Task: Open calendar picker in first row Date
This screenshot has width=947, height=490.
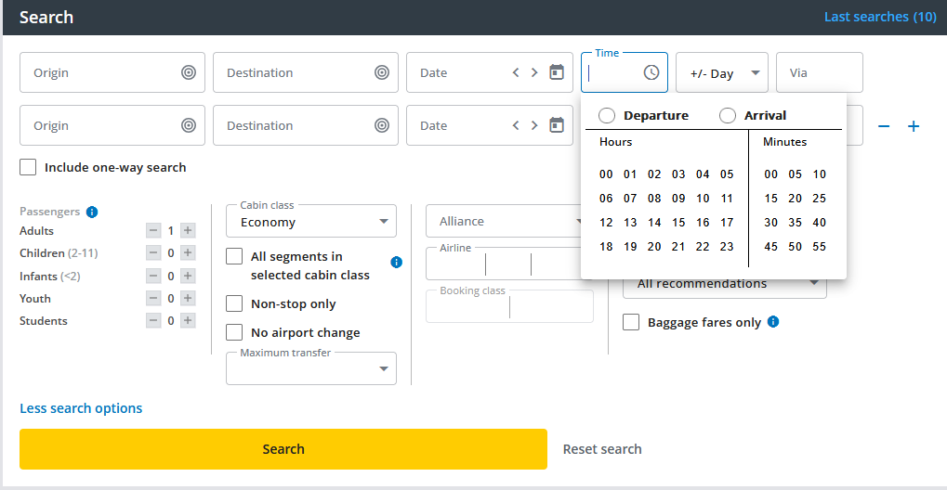Action: (557, 72)
